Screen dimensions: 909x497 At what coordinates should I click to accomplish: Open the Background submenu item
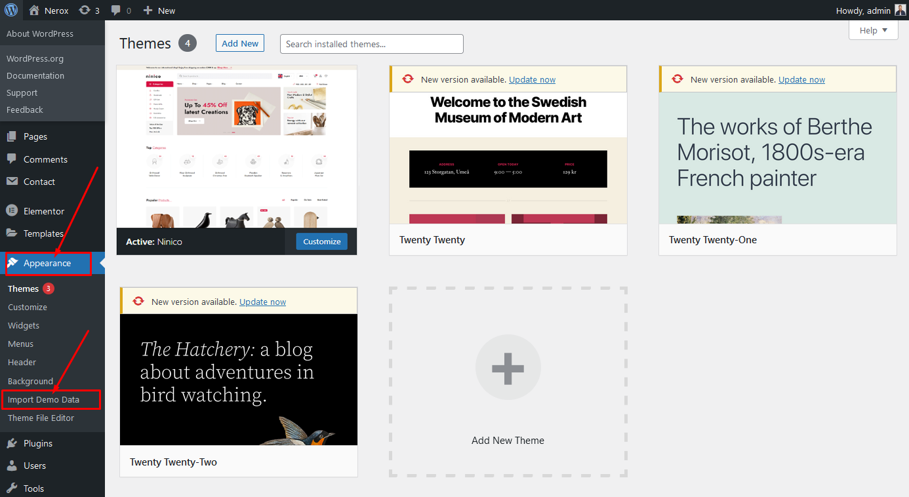30,381
